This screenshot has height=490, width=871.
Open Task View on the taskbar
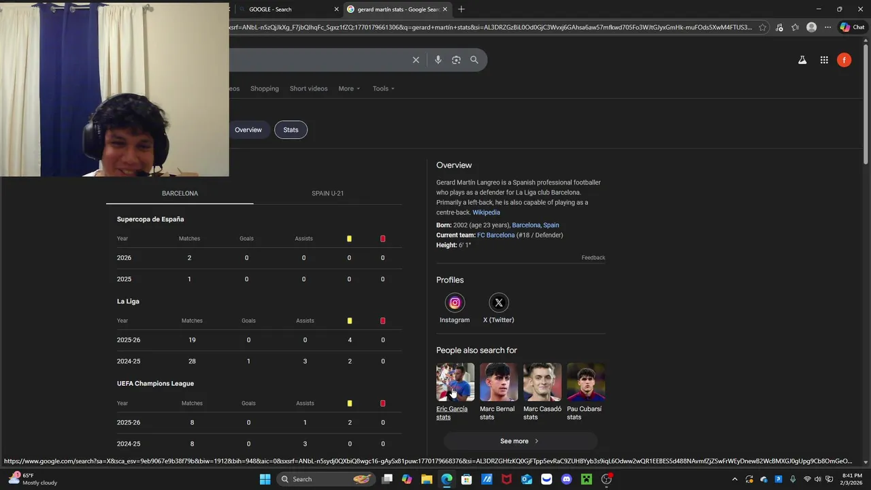[387, 479]
